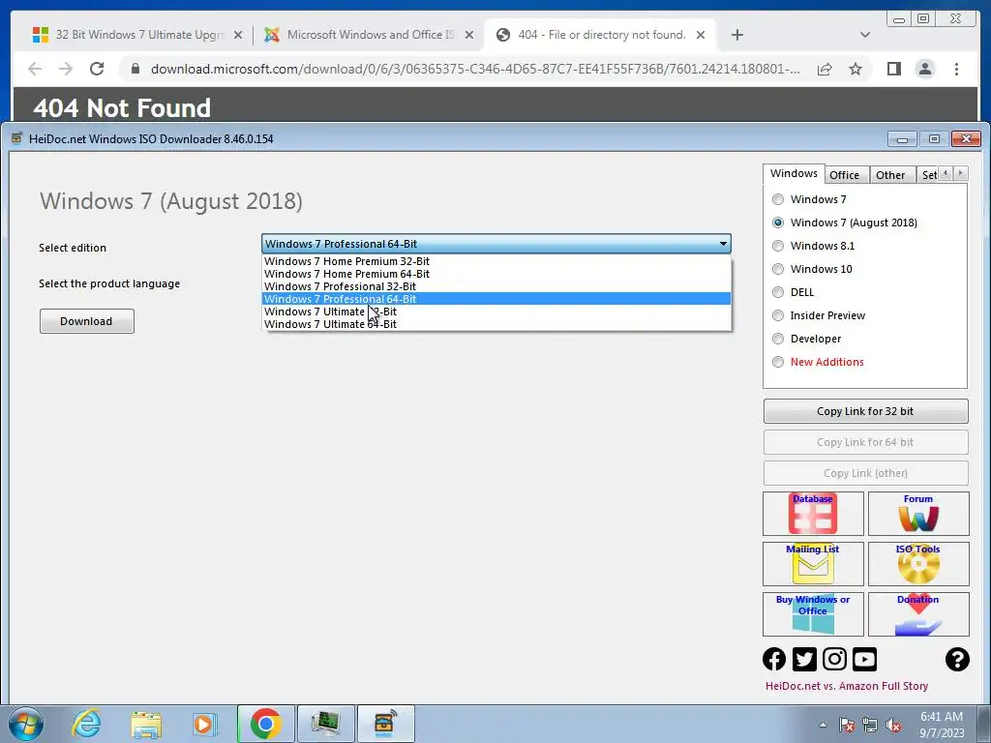
Task: Open the Mailing List icon
Action: (813, 564)
